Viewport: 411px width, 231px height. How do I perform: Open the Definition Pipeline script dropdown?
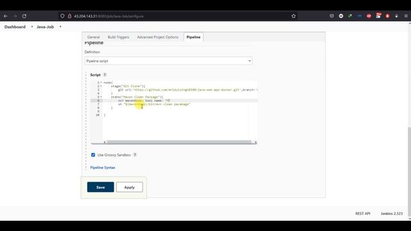click(168, 61)
